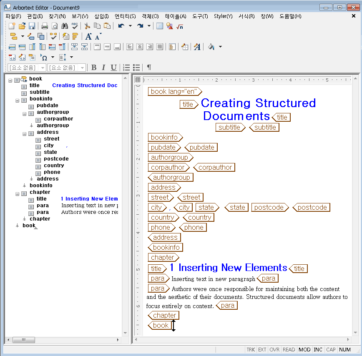Open the Insert Markup dropdown arrow
This screenshot has height=356, width=362.
click(23, 36)
